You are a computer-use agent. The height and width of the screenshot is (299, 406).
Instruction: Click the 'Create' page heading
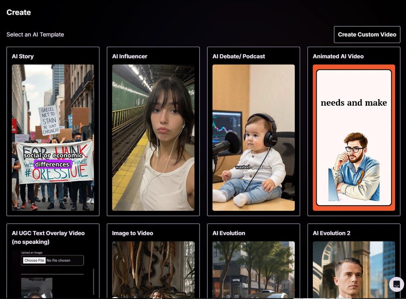(x=19, y=12)
